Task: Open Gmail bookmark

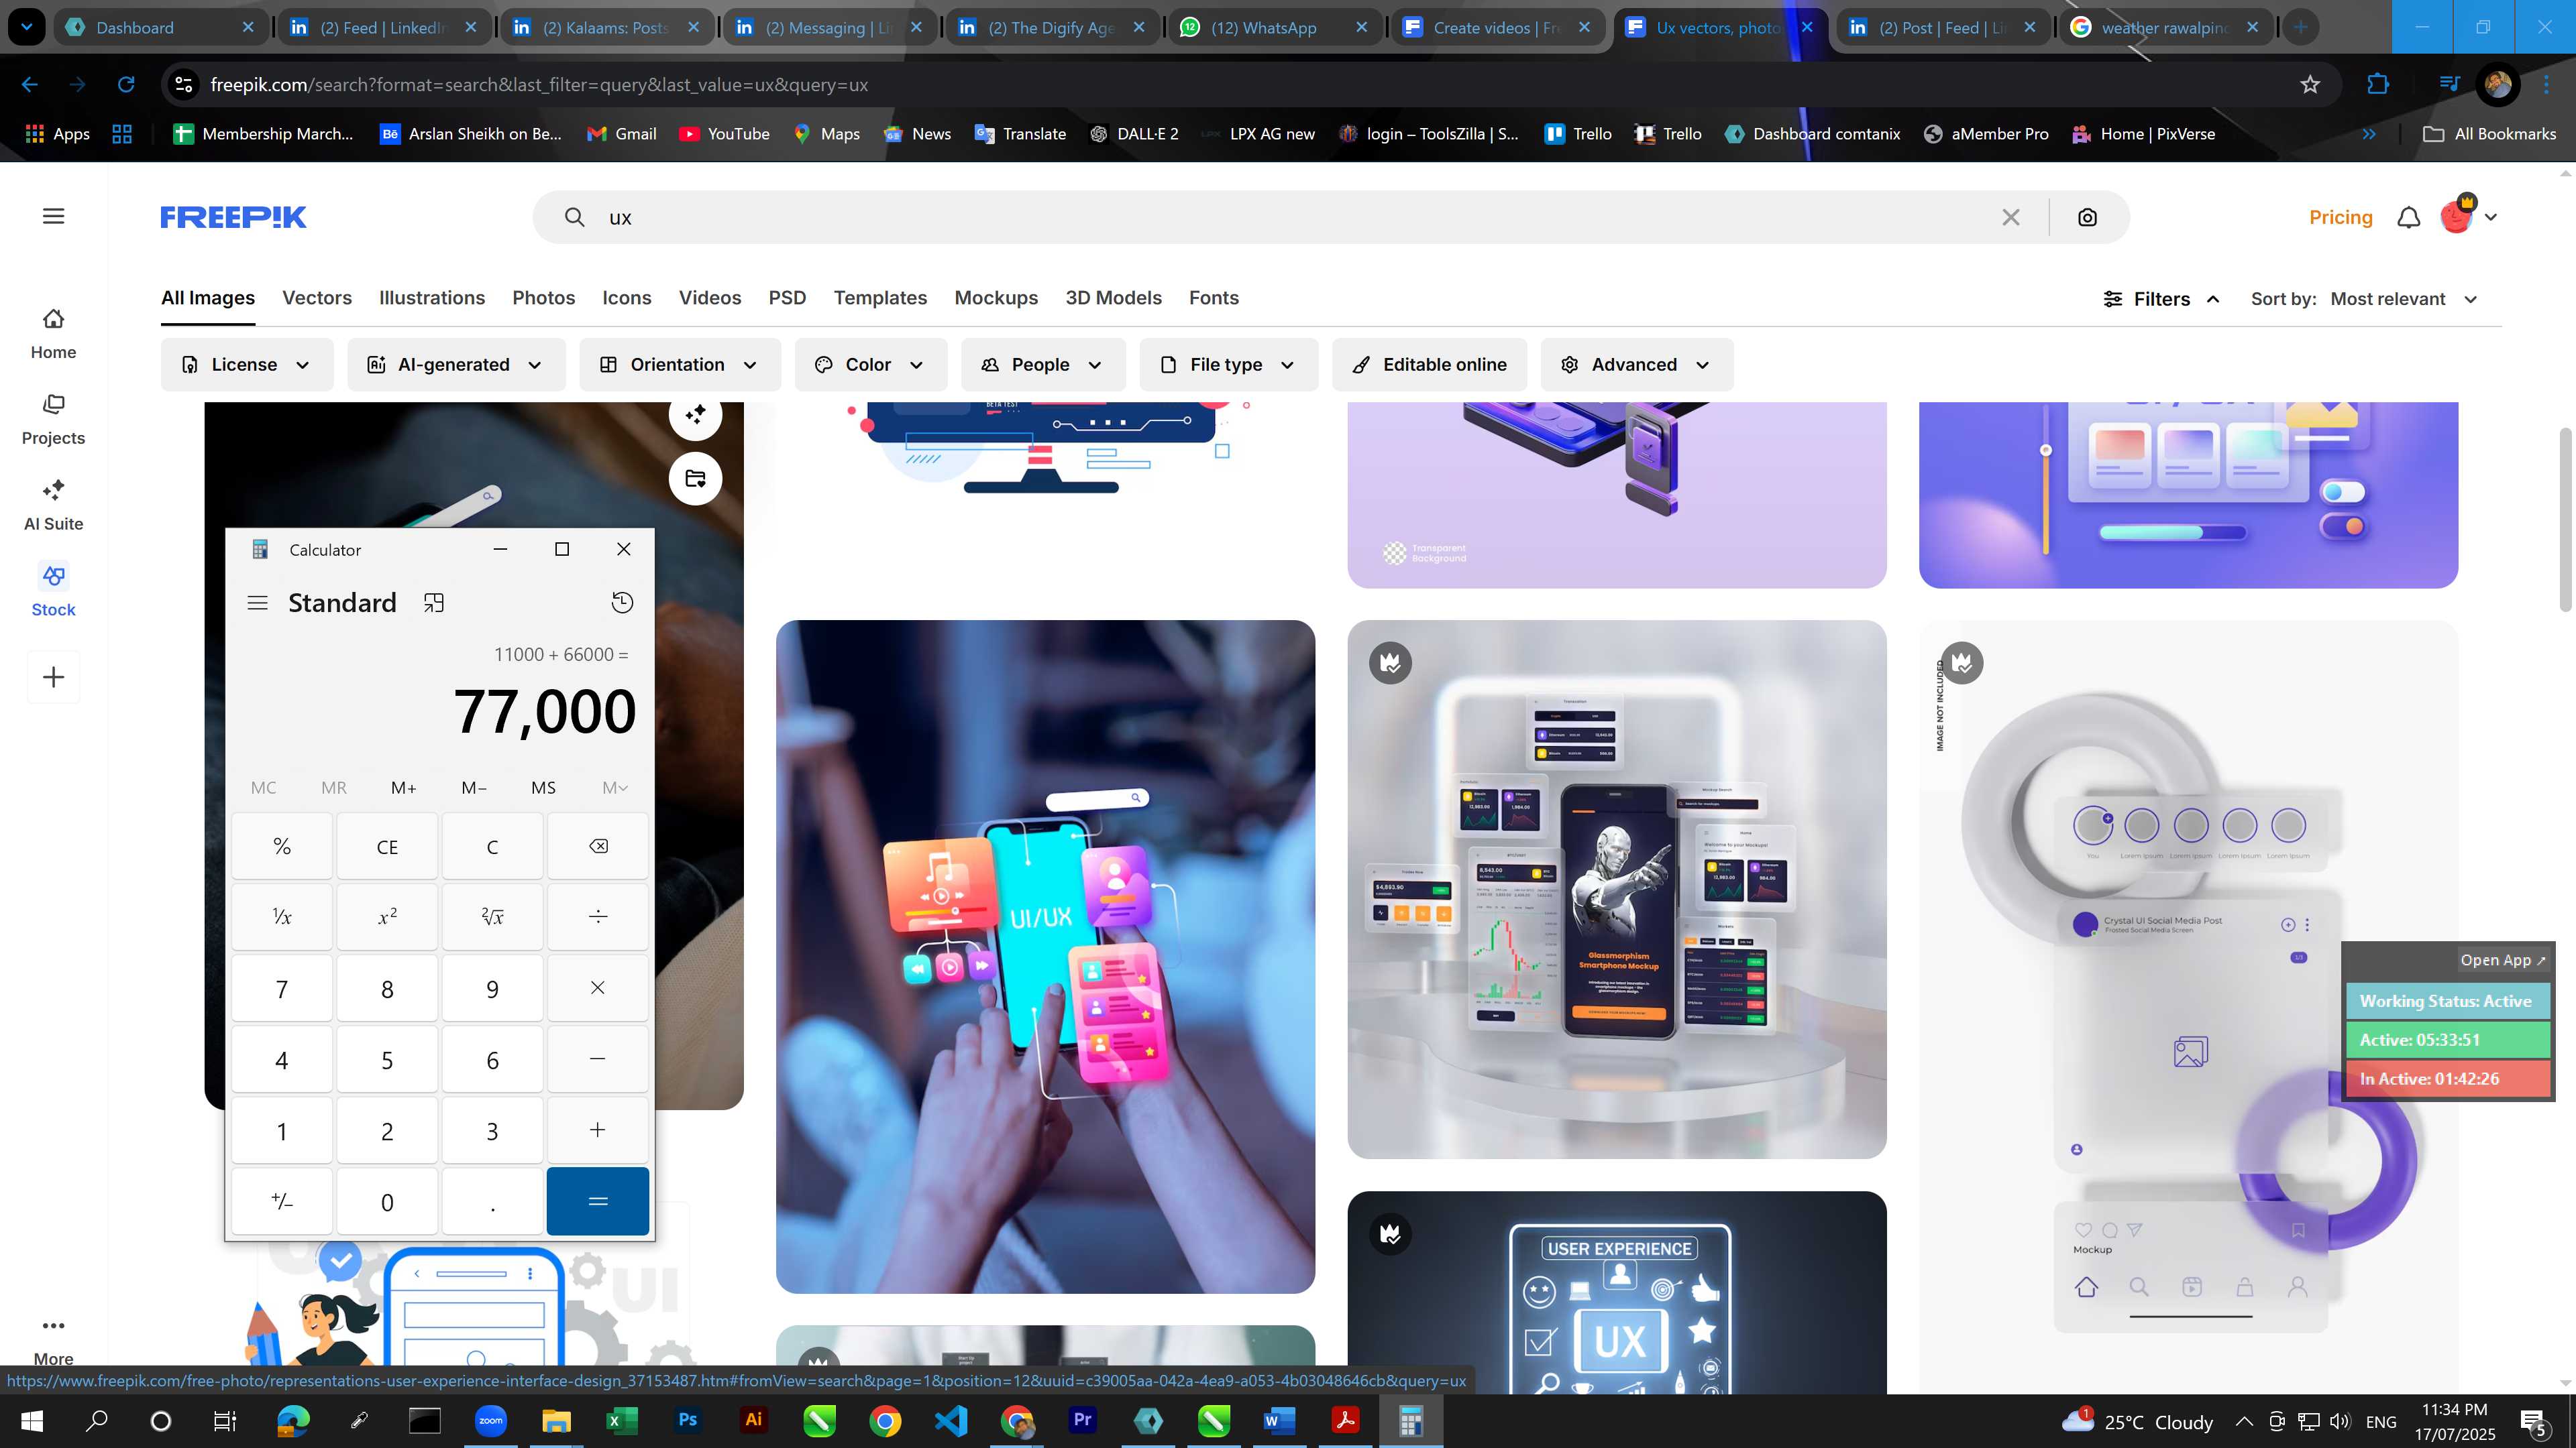Action: tap(622, 133)
